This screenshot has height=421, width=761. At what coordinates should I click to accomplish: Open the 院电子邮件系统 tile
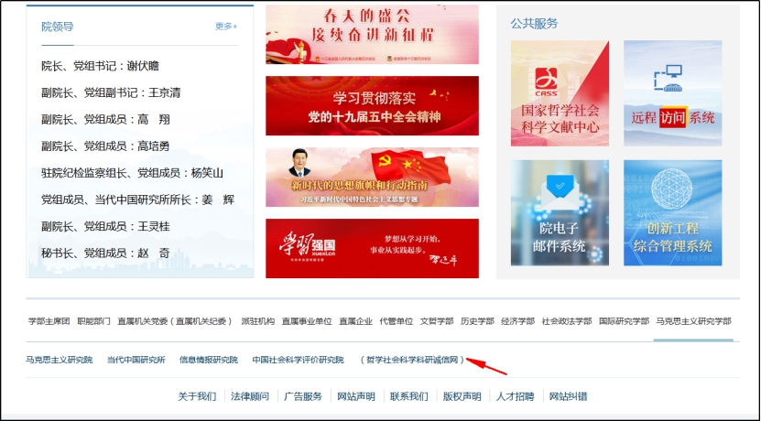pyautogui.click(x=560, y=212)
